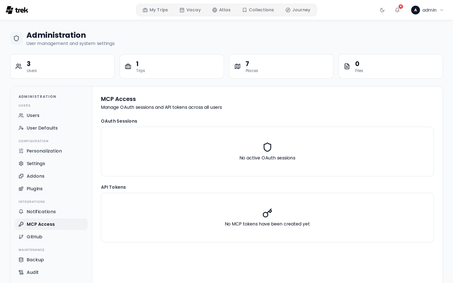This screenshot has height=283, width=453.
Task: Click the API Tokens section label
Action: pos(113,187)
